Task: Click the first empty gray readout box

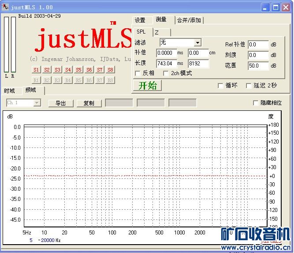Action: click(119, 103)
